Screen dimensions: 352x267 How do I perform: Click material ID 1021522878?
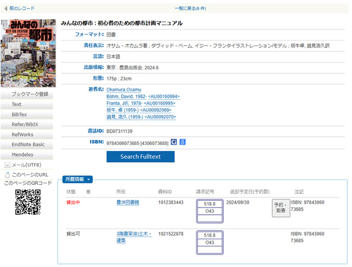pos(171,234)
